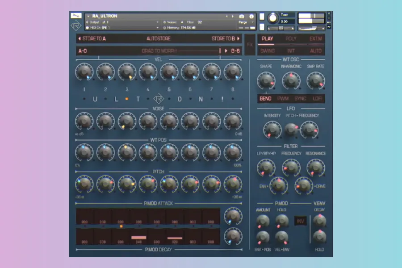This screenshot has width=402, height=268.
Task: Toggle the FX button
Action: tap(250, 45)
